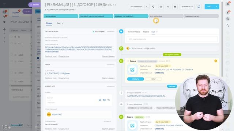The image size is (234, 131).
Task: Click the blue ОТКРЫТЬ task button
Action: [136, 79]
